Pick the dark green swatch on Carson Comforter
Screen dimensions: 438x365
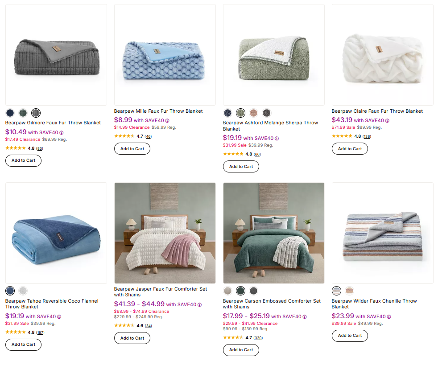coord(240,291)
